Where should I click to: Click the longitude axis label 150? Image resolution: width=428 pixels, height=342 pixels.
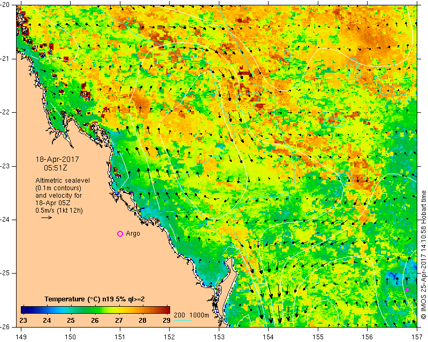(71, 337)
